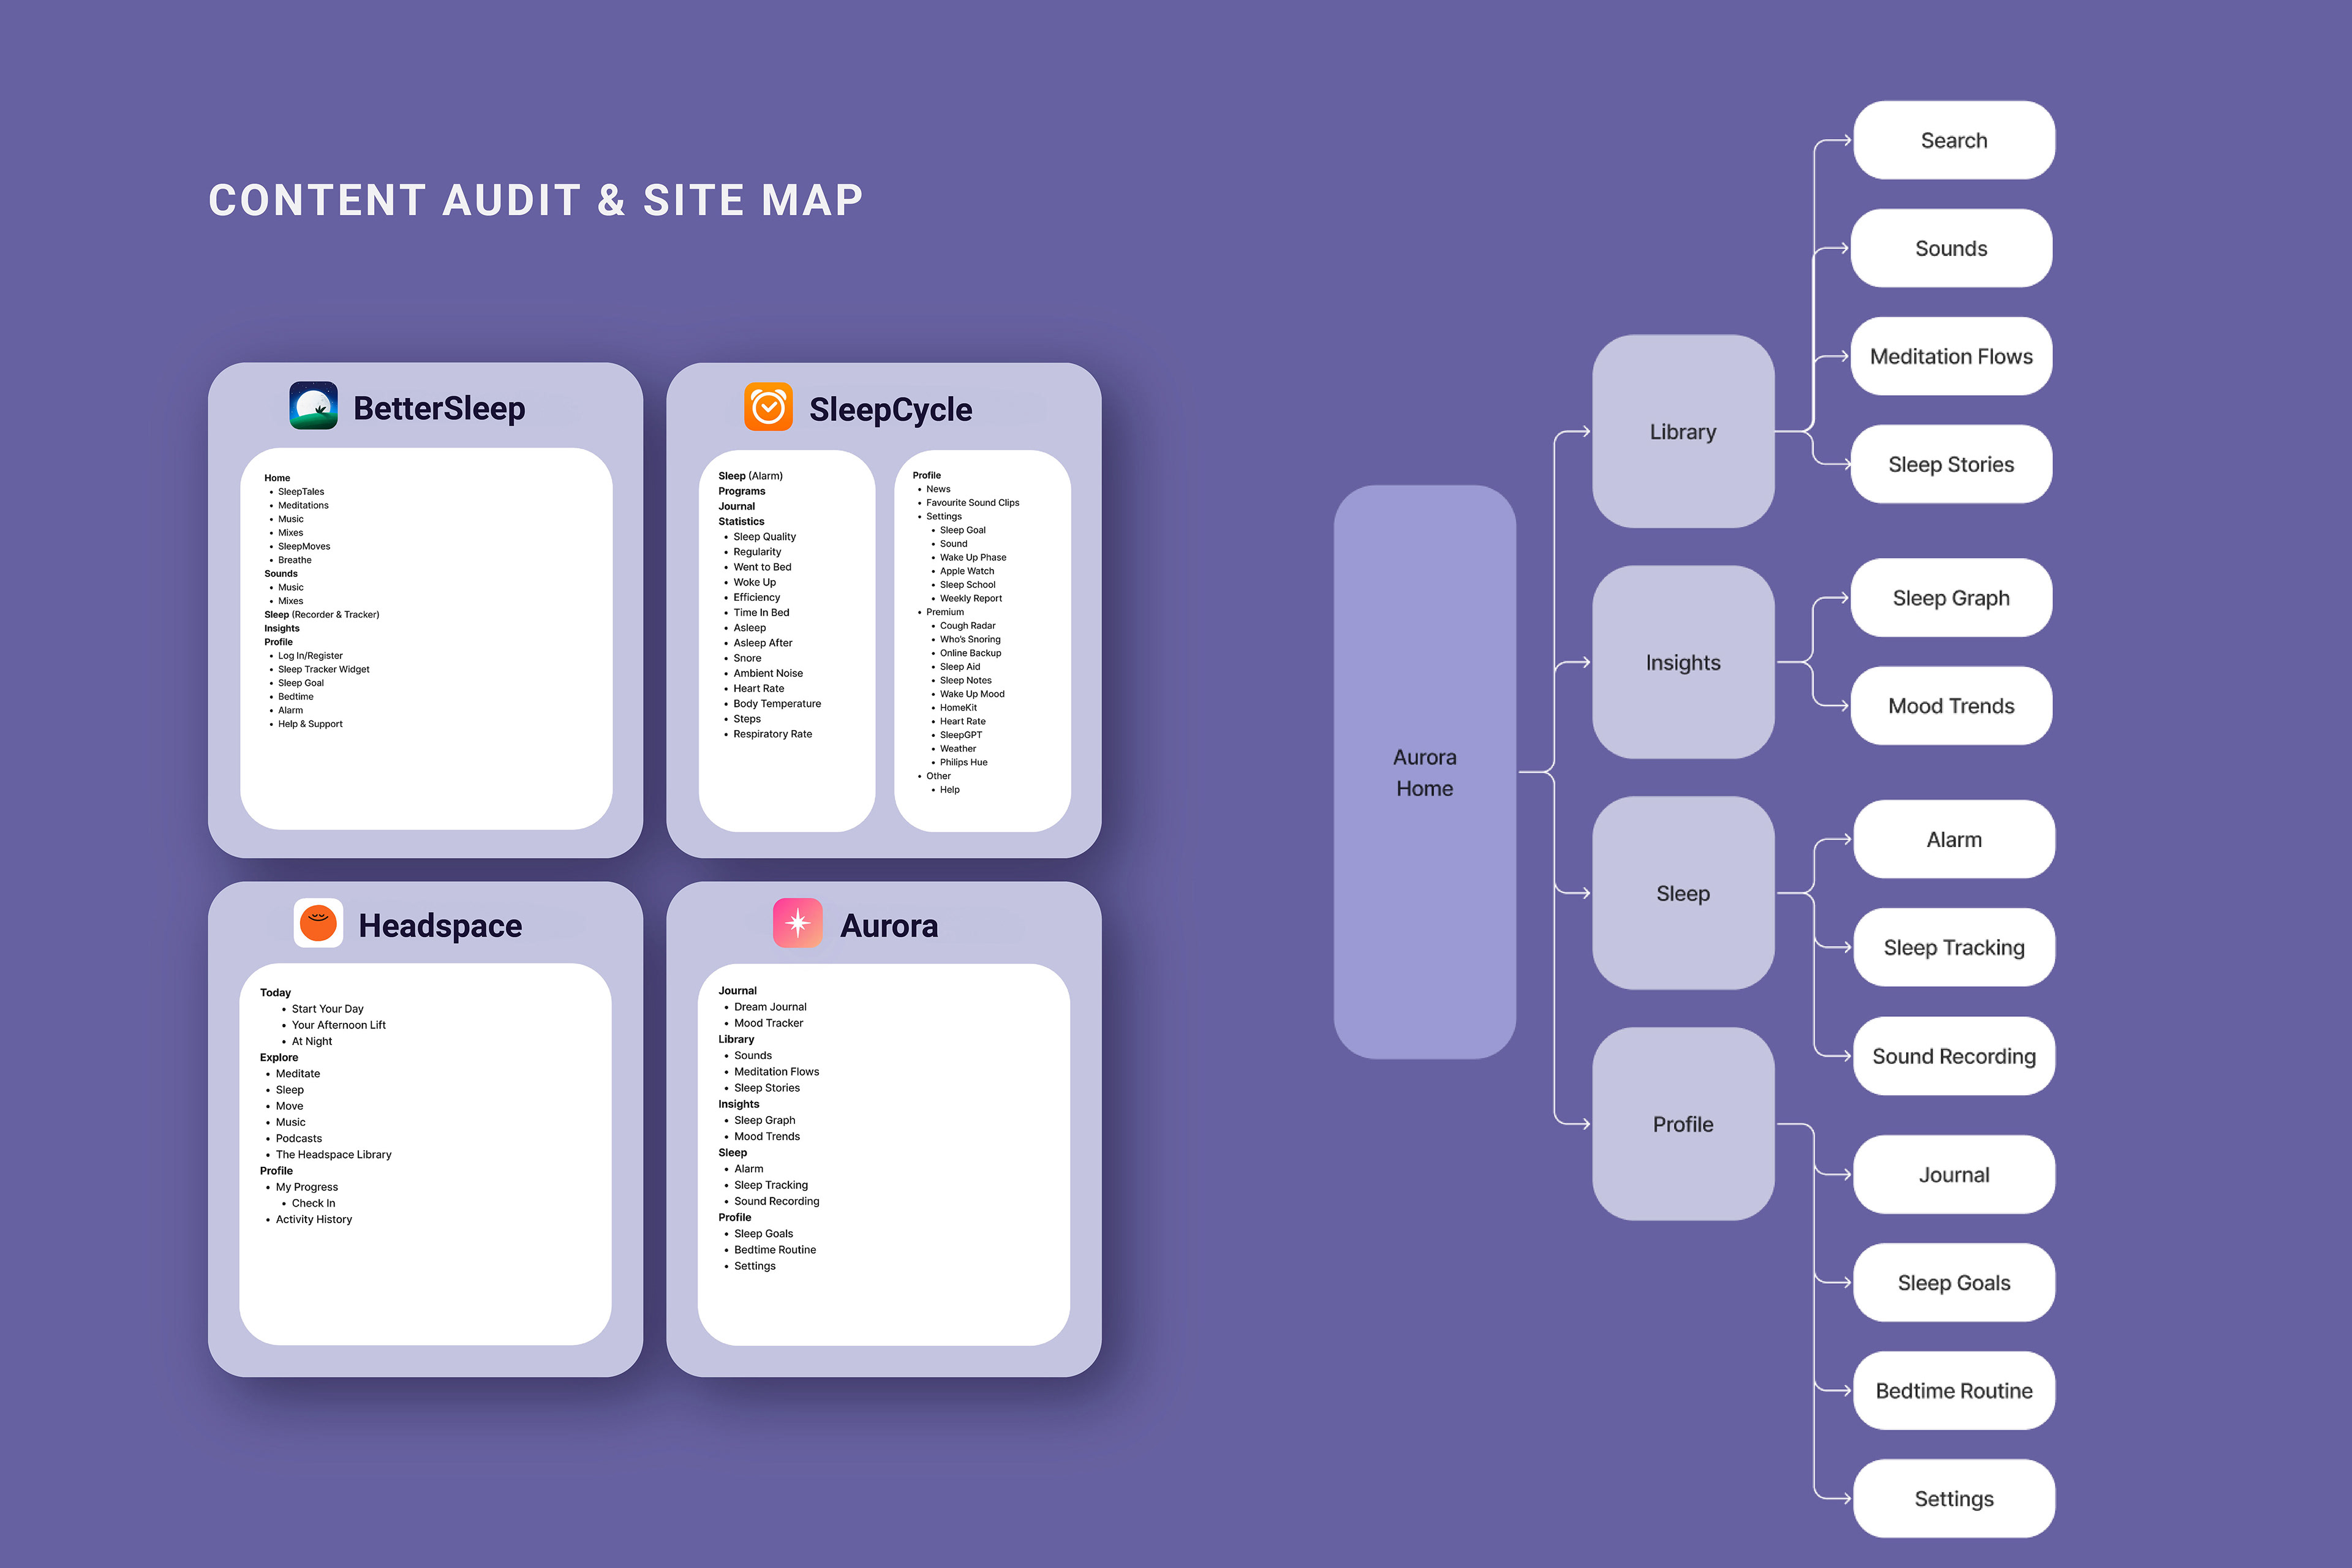Select the Mood Trends pill

(x=1950, y=706)
